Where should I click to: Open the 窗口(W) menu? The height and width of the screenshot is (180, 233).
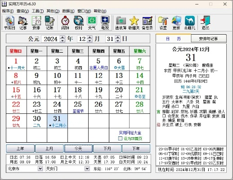tap(84, 11)
